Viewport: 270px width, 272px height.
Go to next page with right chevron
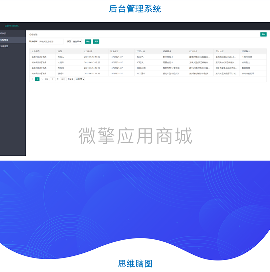tap(42, 79)
